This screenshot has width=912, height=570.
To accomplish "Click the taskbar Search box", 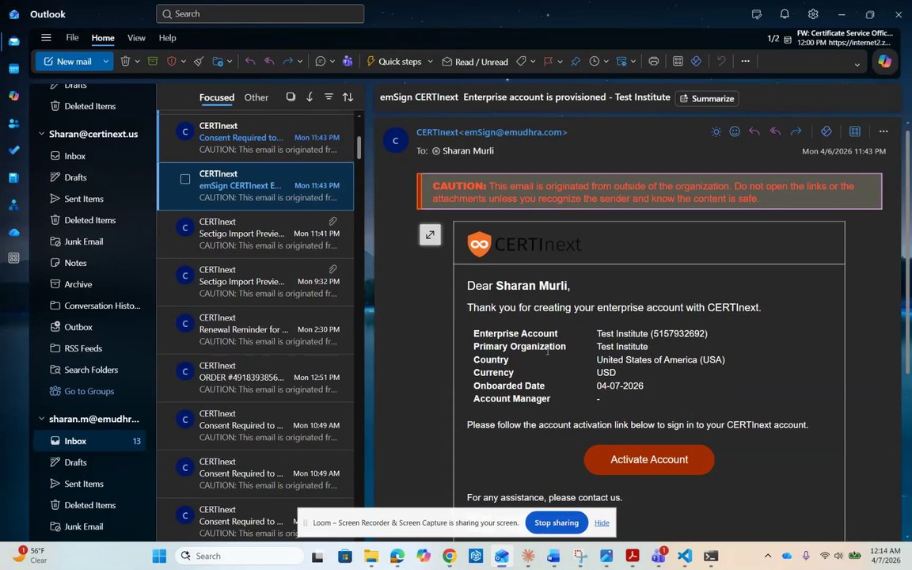I will 240,556.
